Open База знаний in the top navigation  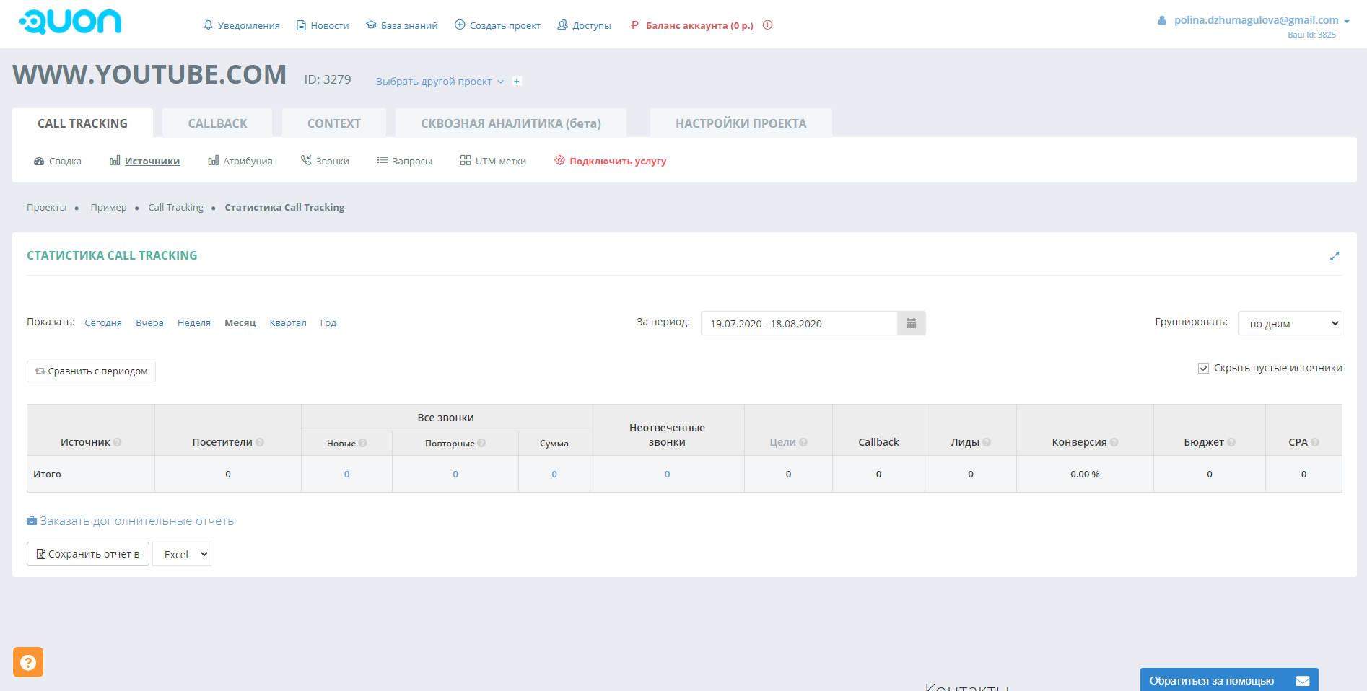click(402, 25)
